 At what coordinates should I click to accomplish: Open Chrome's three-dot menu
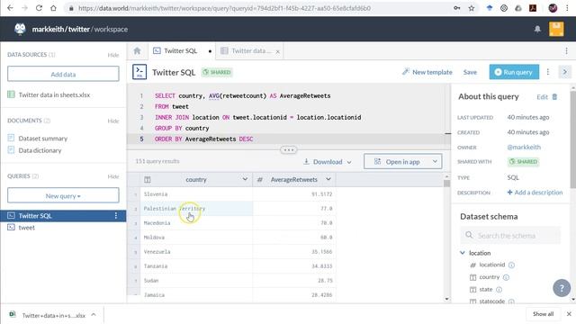click(x=568, y=8)
